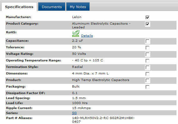Select the Operating Temperature Range checkbox
The height and width of the screenshot is (124, 178).
click(x=147, y=61)
